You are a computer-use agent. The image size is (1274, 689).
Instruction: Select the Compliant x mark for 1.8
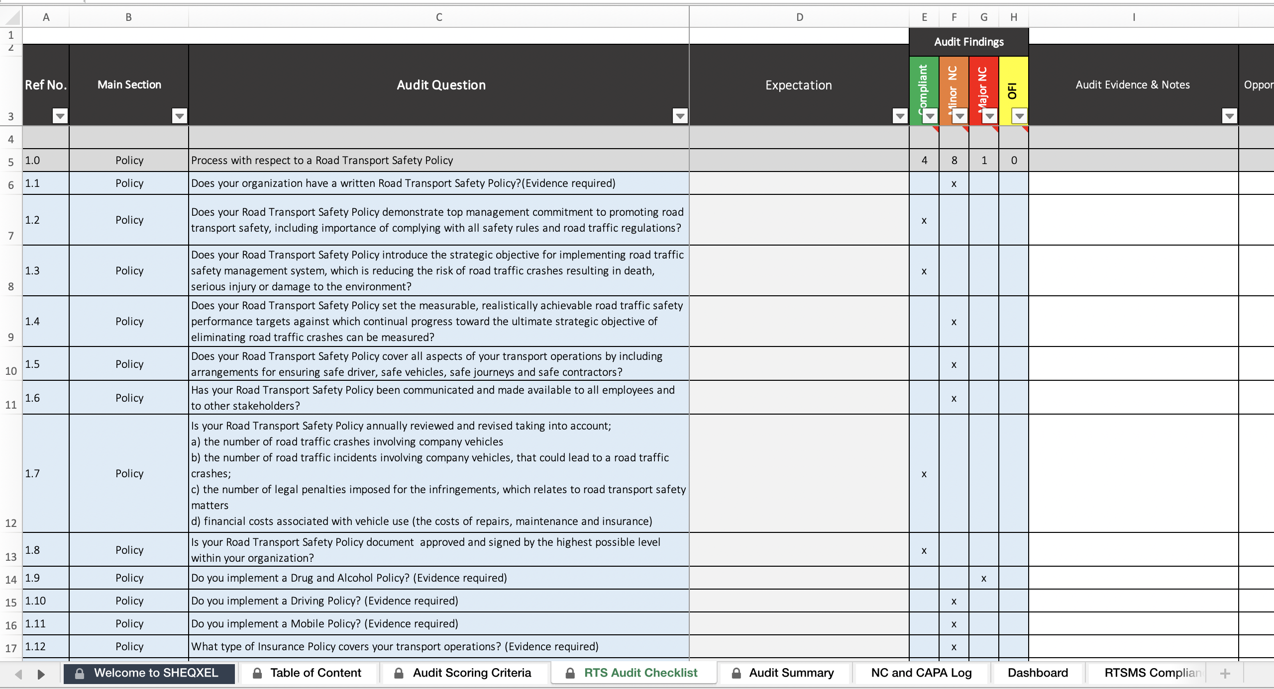(x=924, y=550)
